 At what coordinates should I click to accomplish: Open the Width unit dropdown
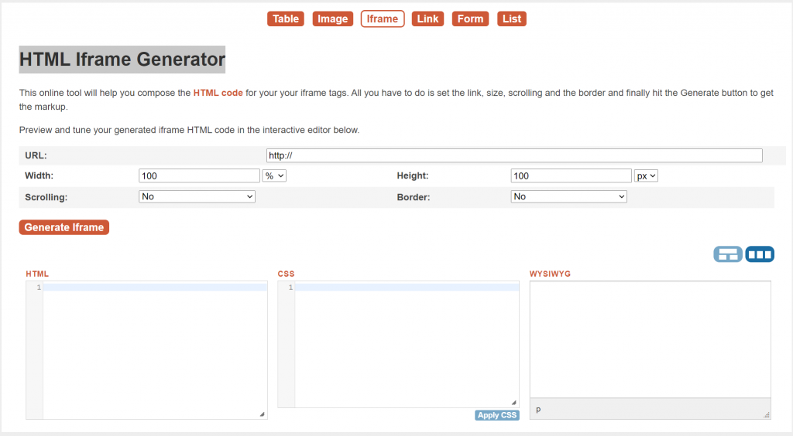275,175
